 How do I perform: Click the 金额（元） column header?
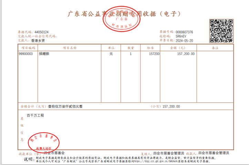pyautogui.click(x=178, y=48)
